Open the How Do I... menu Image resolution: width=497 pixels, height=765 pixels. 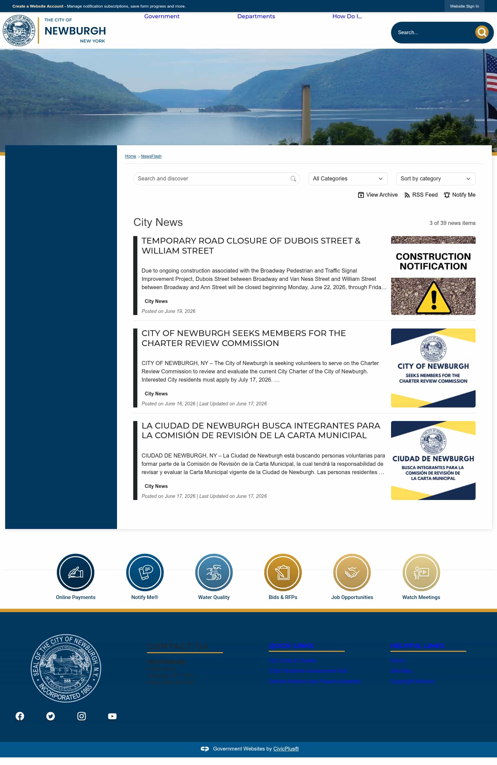coord(347,16)
